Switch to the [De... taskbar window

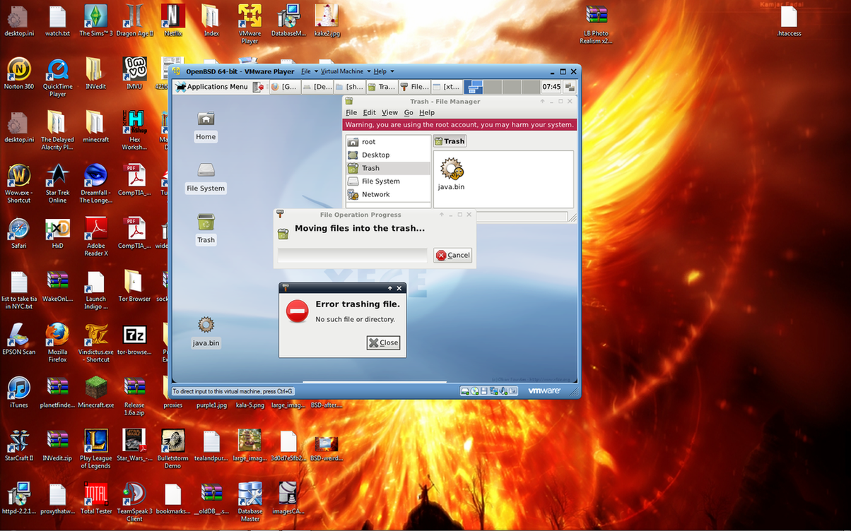[x=317, y=87]
